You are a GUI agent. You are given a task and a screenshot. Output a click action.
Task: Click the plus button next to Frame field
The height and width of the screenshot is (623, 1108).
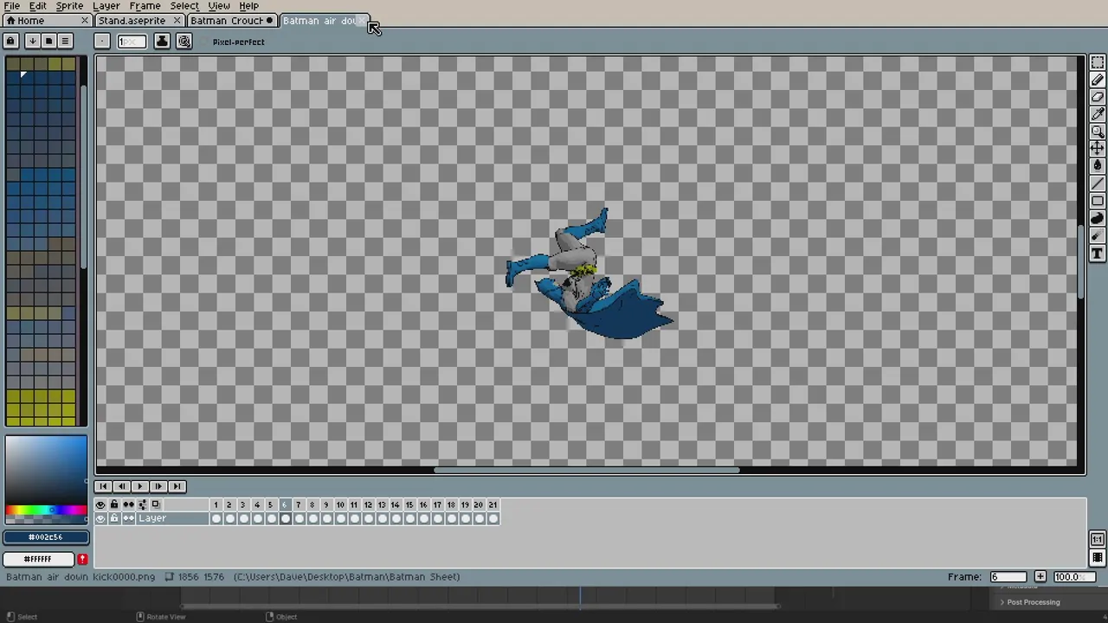pyautogui.click(x=1040, y=577)
